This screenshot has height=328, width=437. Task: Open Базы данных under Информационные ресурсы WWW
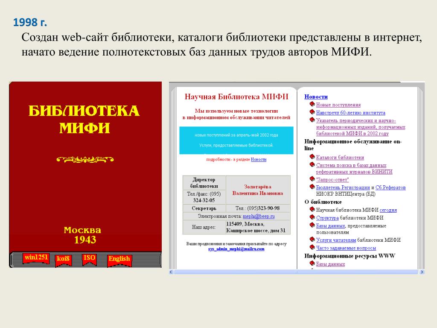[330, 264]
